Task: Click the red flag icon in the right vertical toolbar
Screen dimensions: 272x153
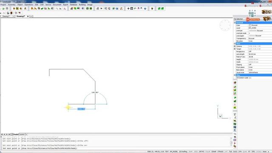Action: (x=235, y=143)
